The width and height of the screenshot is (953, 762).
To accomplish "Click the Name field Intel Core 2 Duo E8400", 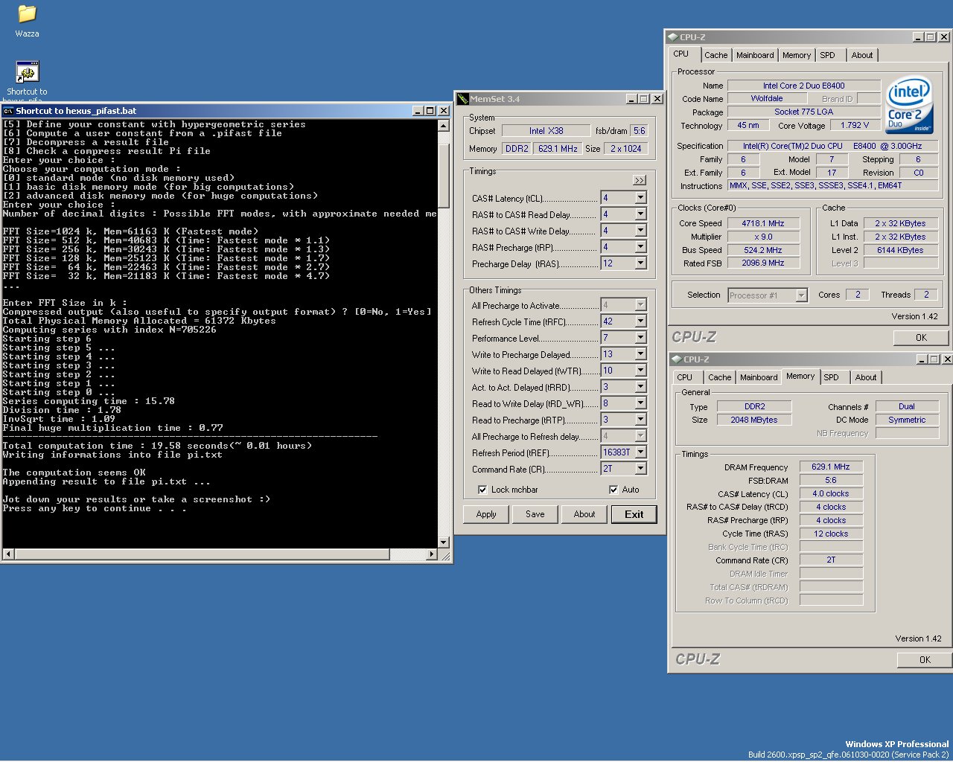I will [x=803, y=86].
